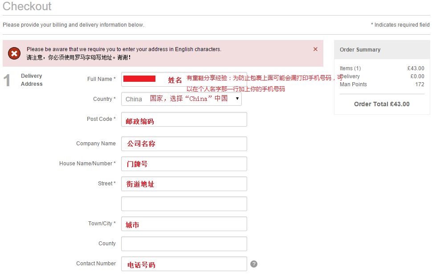The height and width of the screenshot is (280, 432).
Task: Click into the Post Code field
Action: click(184, 119)
